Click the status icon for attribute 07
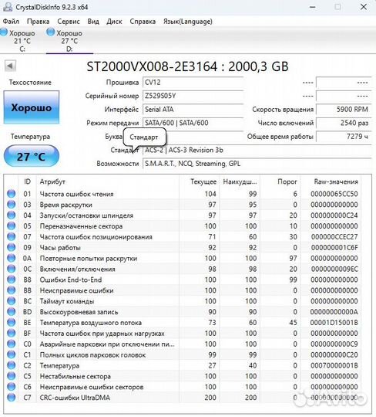The height and width of the screenshot is (417, 376). (11, 237)
